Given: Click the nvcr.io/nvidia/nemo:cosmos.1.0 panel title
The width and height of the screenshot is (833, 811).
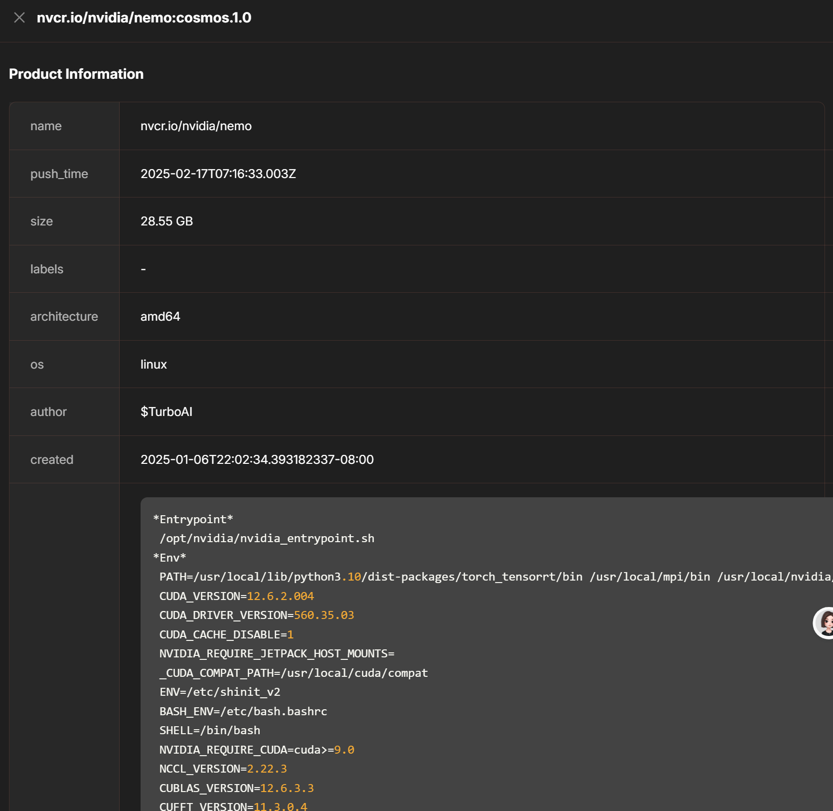Looking at the screenshot, I should 144,18.
